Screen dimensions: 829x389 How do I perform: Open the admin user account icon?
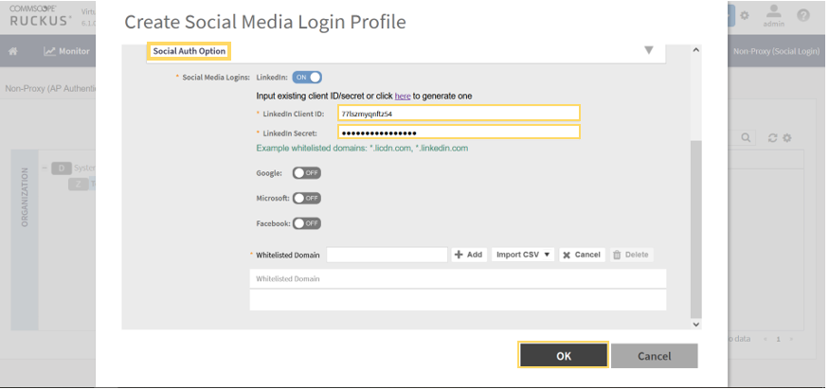(773, 16)
